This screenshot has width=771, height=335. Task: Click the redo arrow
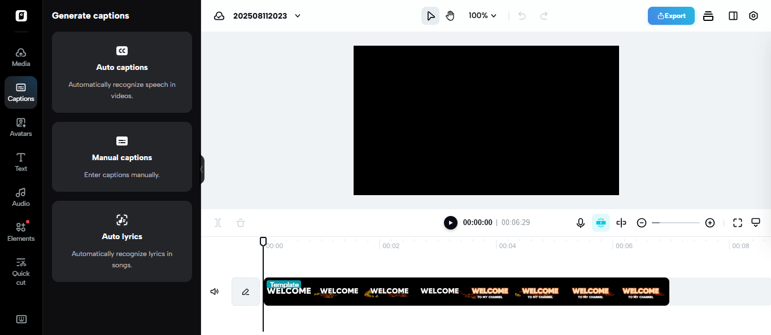[x=544, y=16]
